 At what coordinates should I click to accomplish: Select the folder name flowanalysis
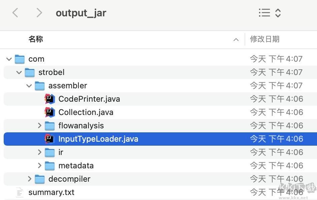(x=81, y=126)
